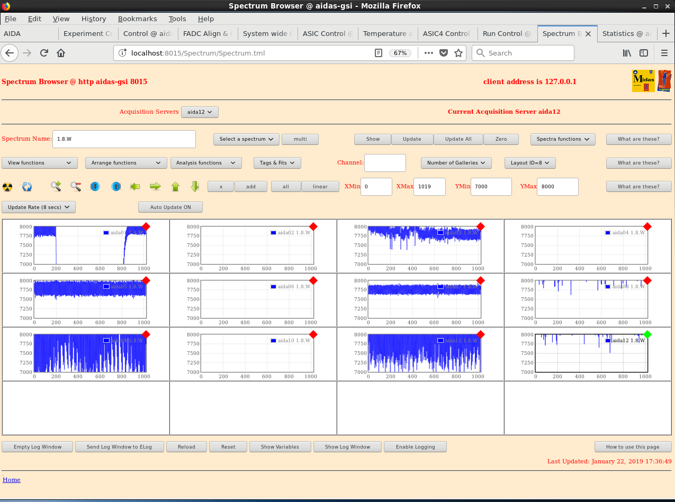Click the blue double up-arrow icon
Screen dimensions: 675x502
click(x=116, y=187)
